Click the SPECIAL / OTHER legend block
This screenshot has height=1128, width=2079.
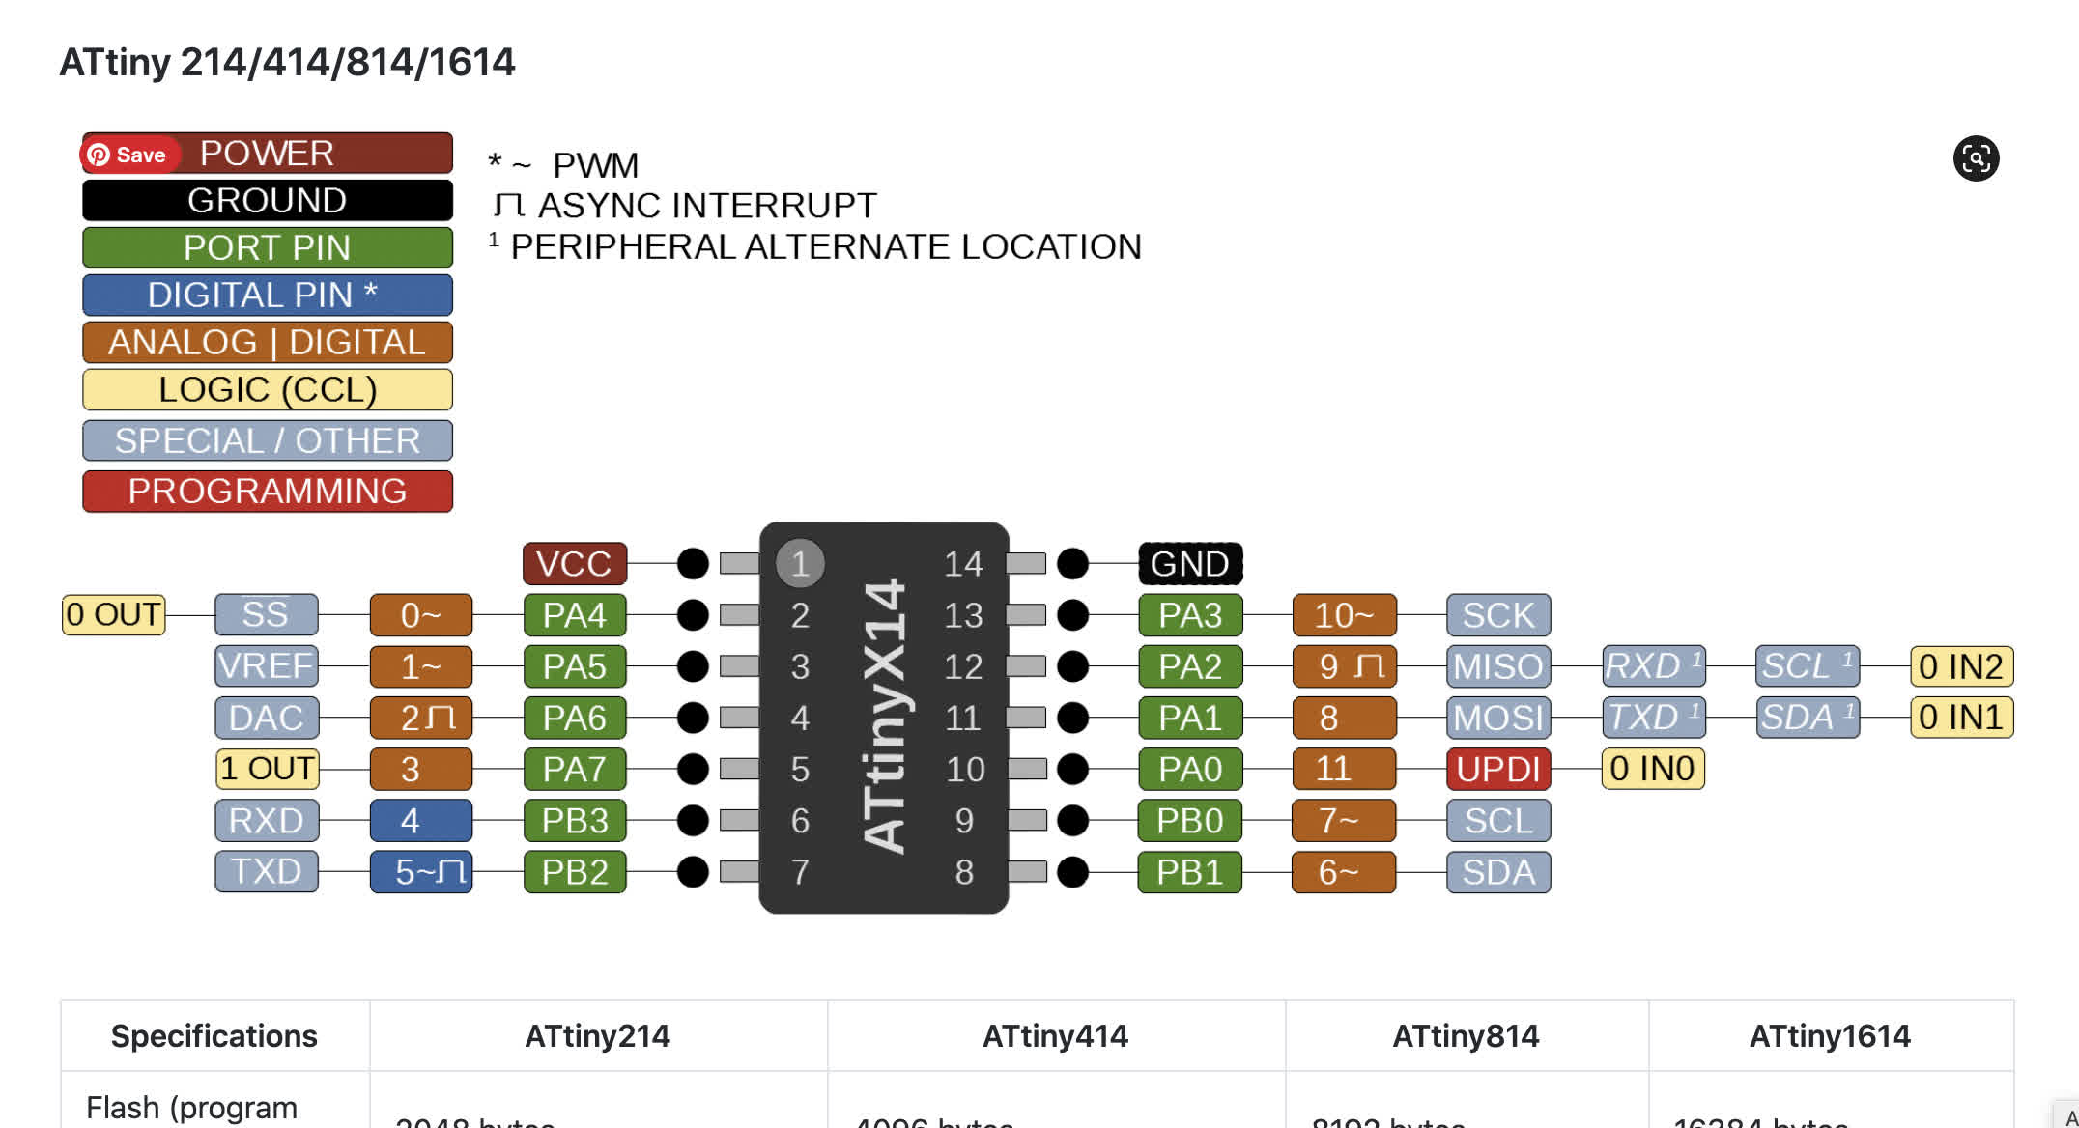pyautogui.click(x=267, y=439)
